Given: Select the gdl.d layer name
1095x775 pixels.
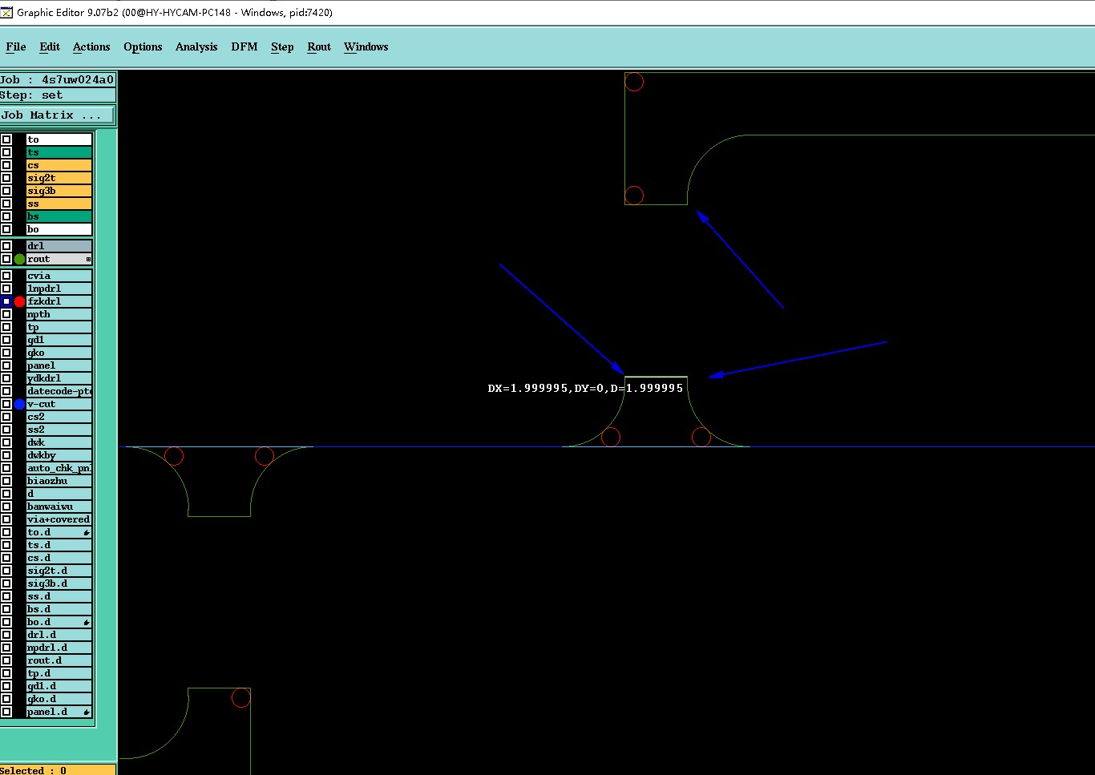Looking at the screenshot, I should tap(59, 686).
